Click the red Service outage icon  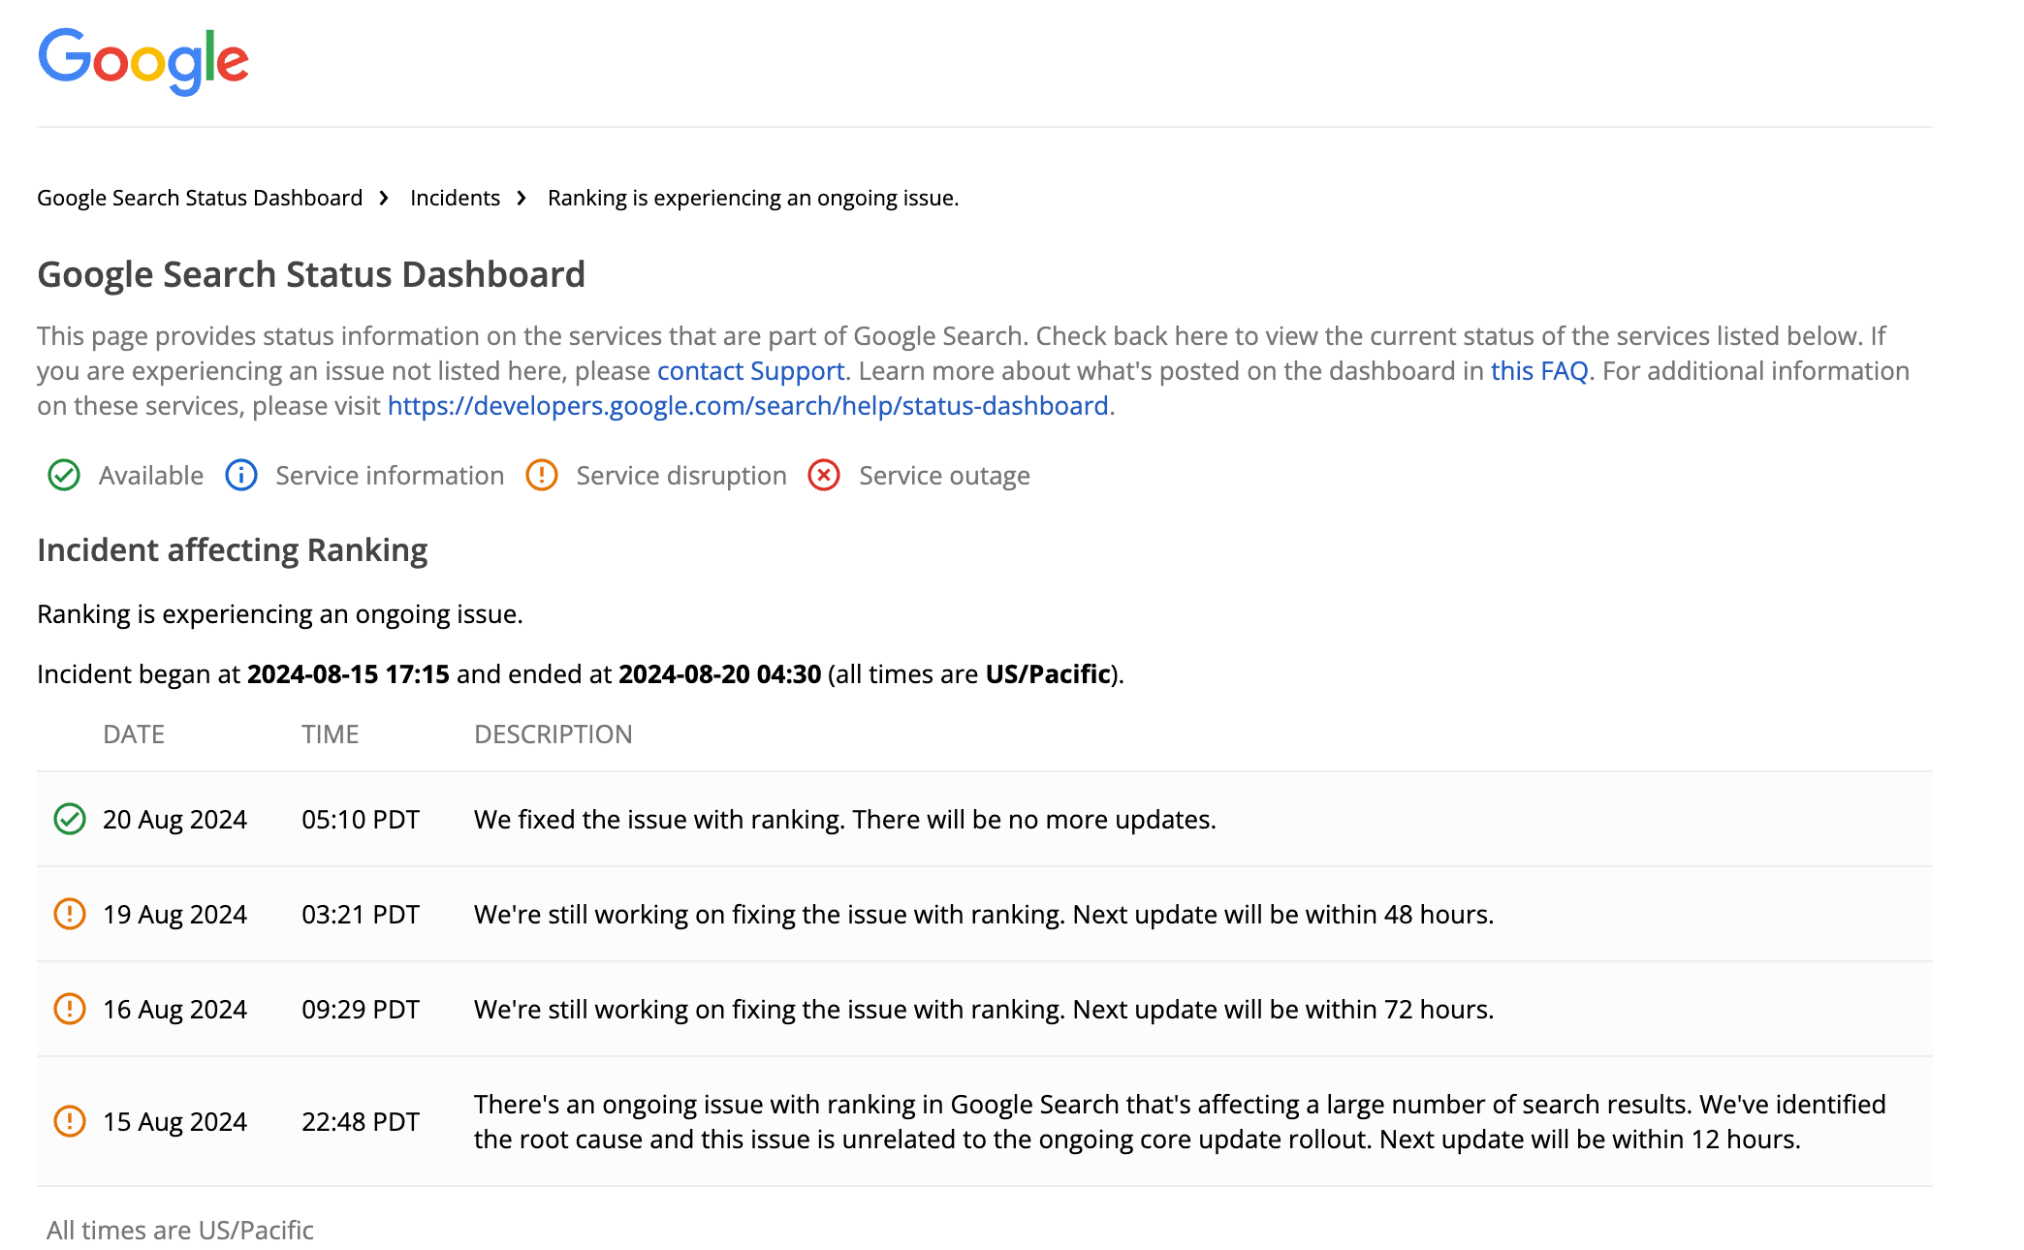[x=823, y=475]
